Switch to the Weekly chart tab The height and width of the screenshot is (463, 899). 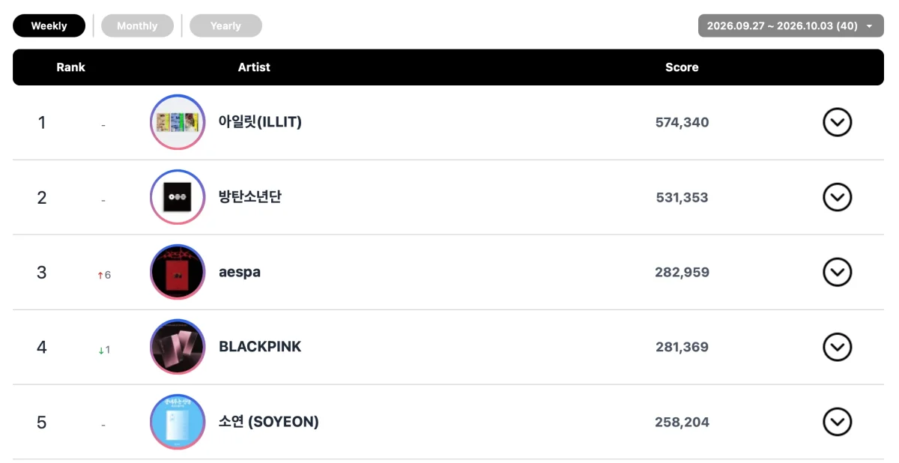[49, 25]
